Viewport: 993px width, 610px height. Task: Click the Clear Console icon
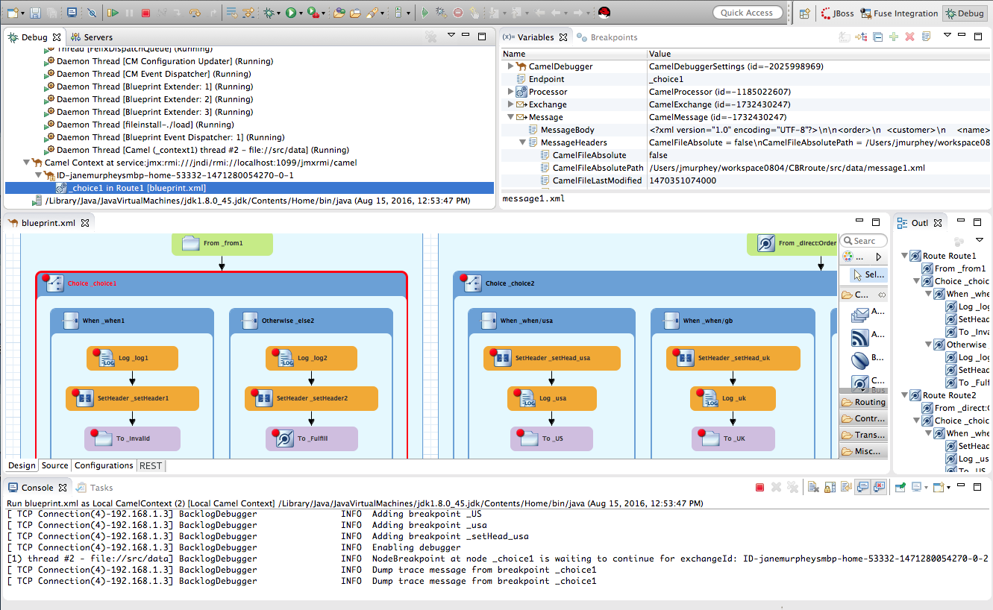(x=812, y=488)
